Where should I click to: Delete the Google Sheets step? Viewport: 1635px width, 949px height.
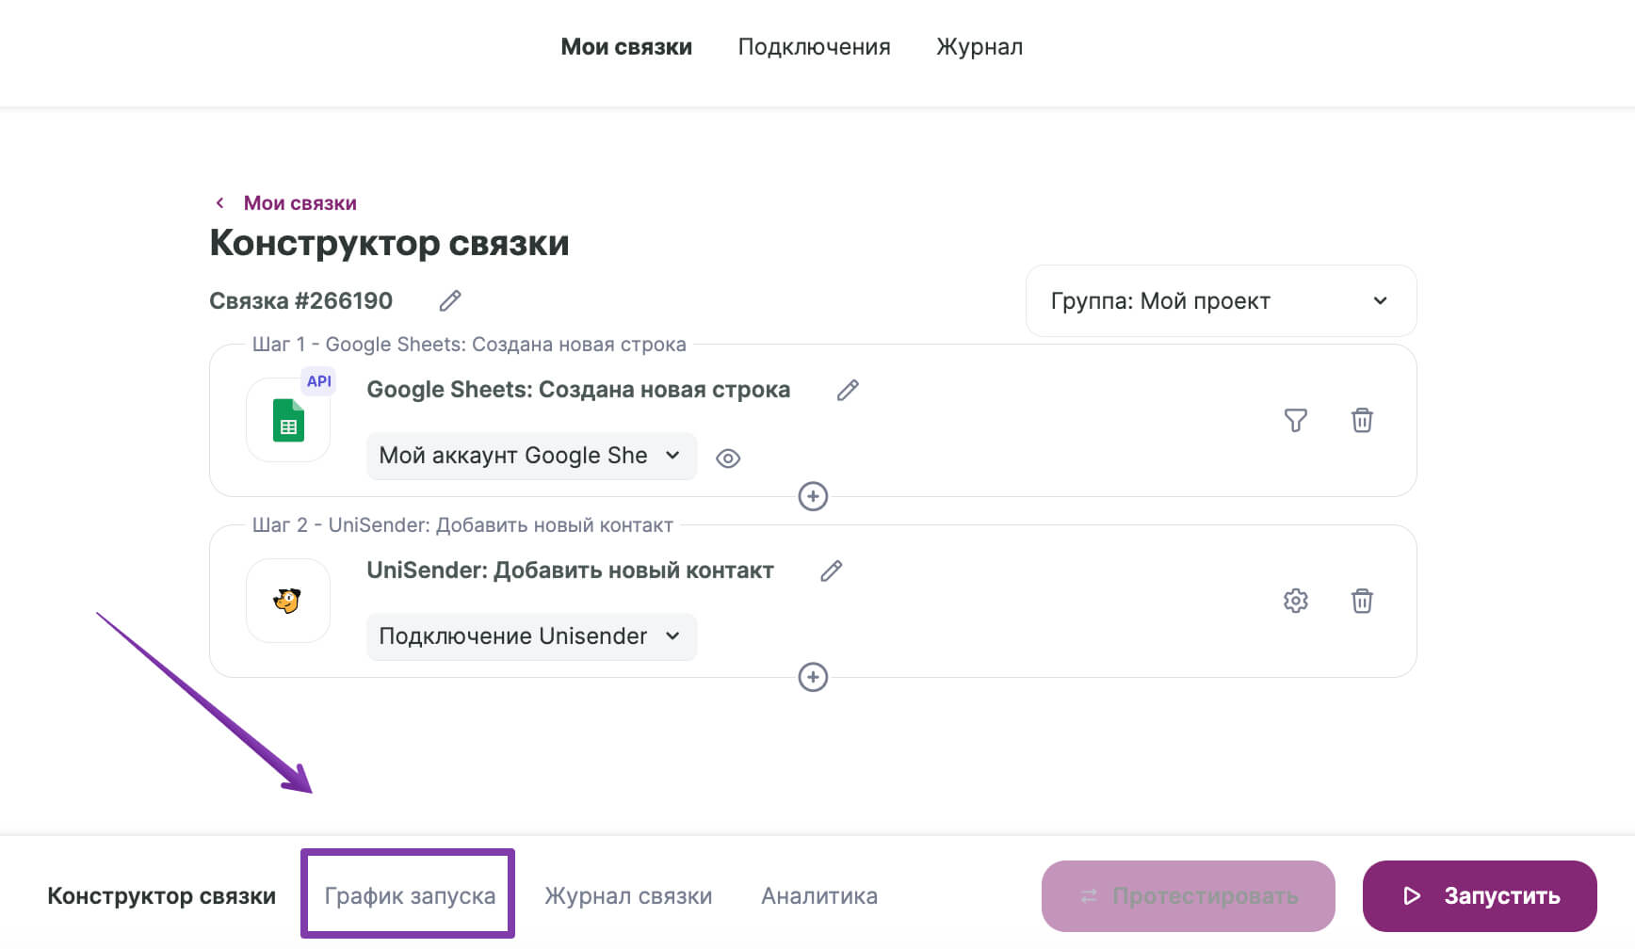[x=1362, y=420]
